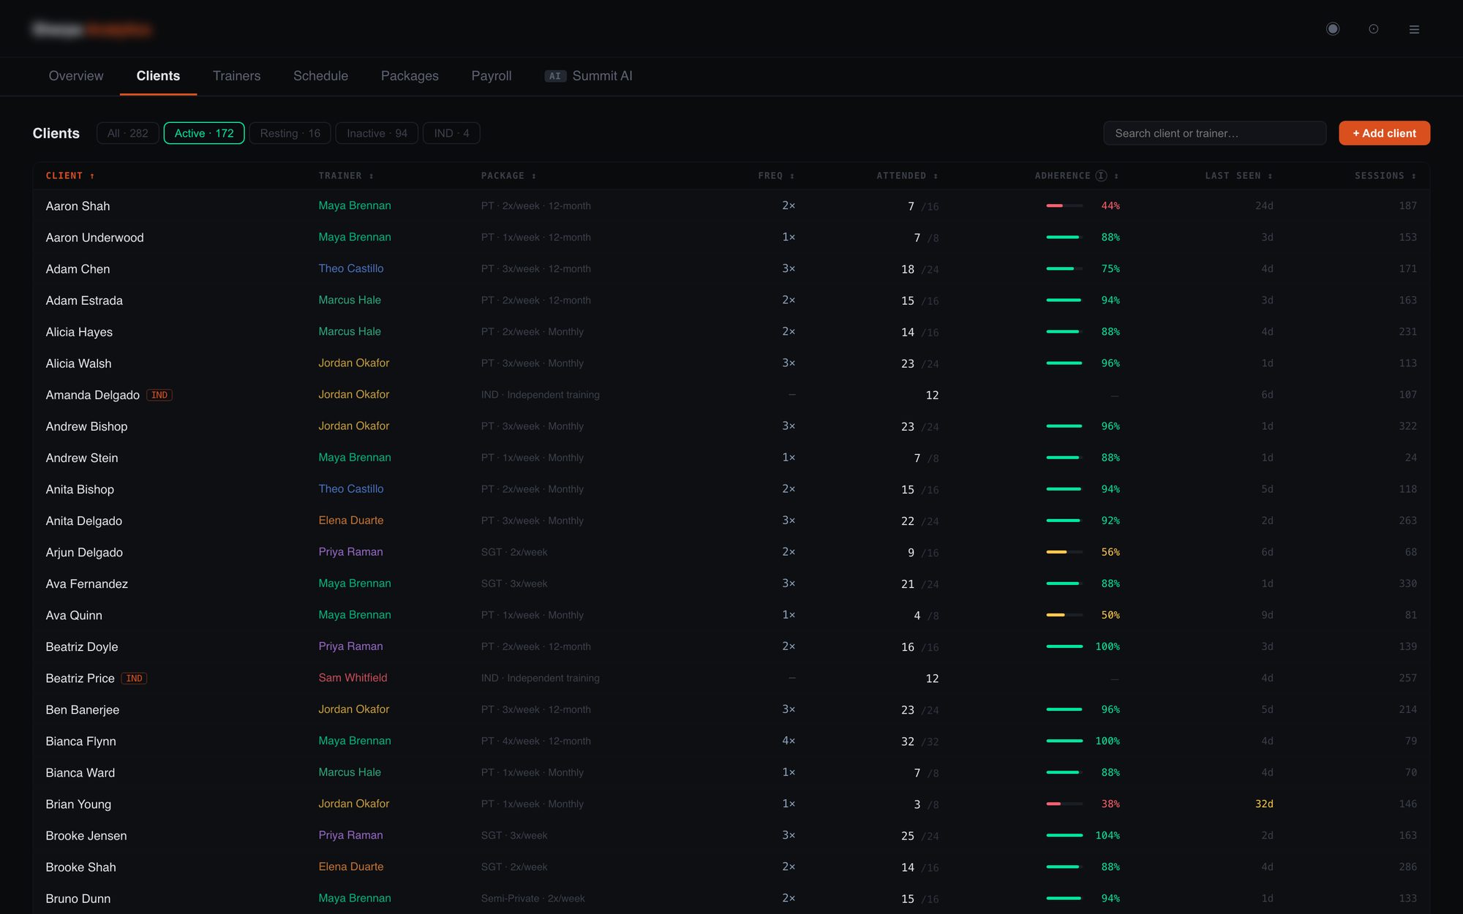
Task: Click Arjun Delgado's 56% adherence bar
Action: coord(1064,552)
